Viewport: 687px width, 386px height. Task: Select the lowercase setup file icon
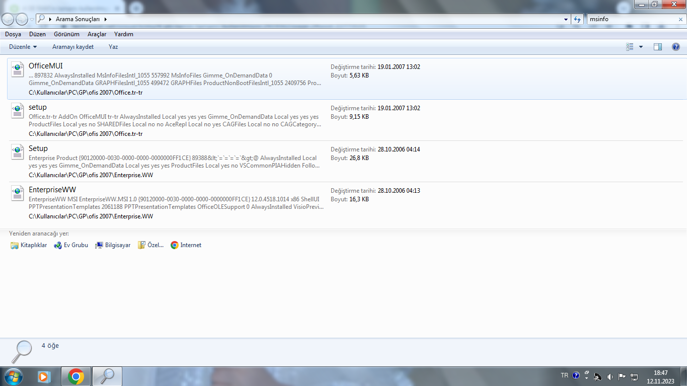(x=18, y=111)
